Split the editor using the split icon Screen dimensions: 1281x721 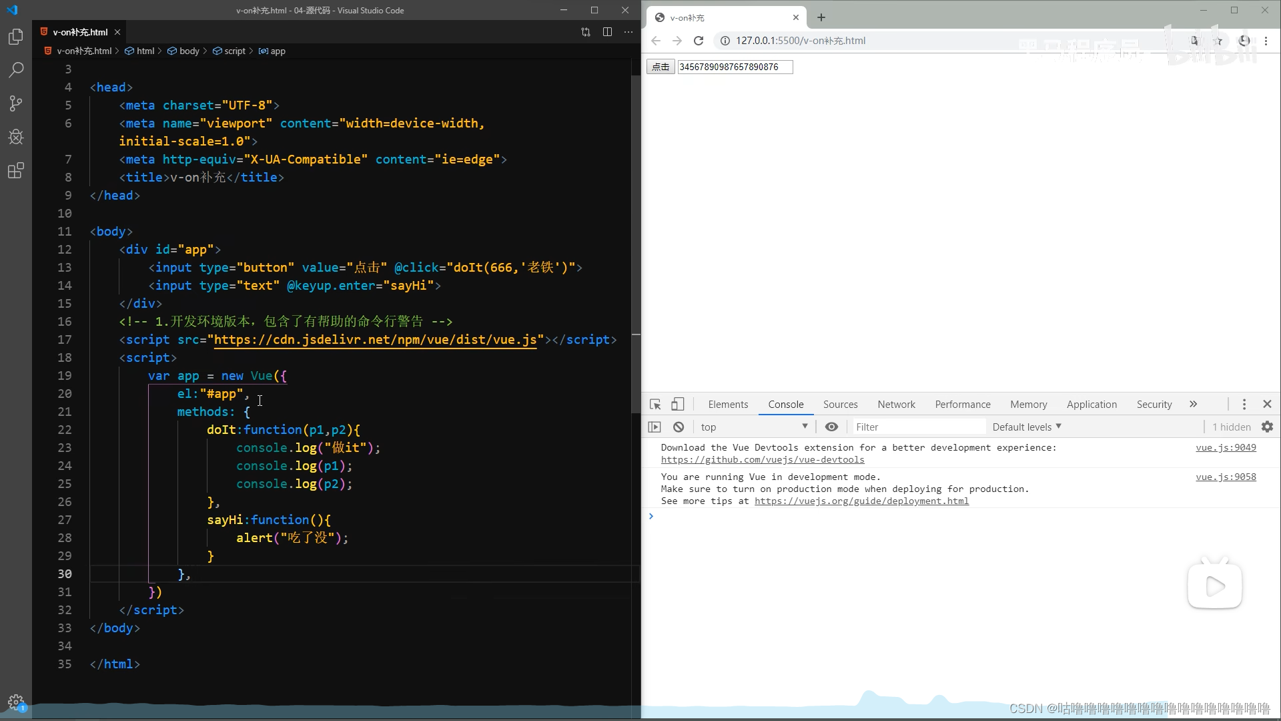(x=607, y=31)
